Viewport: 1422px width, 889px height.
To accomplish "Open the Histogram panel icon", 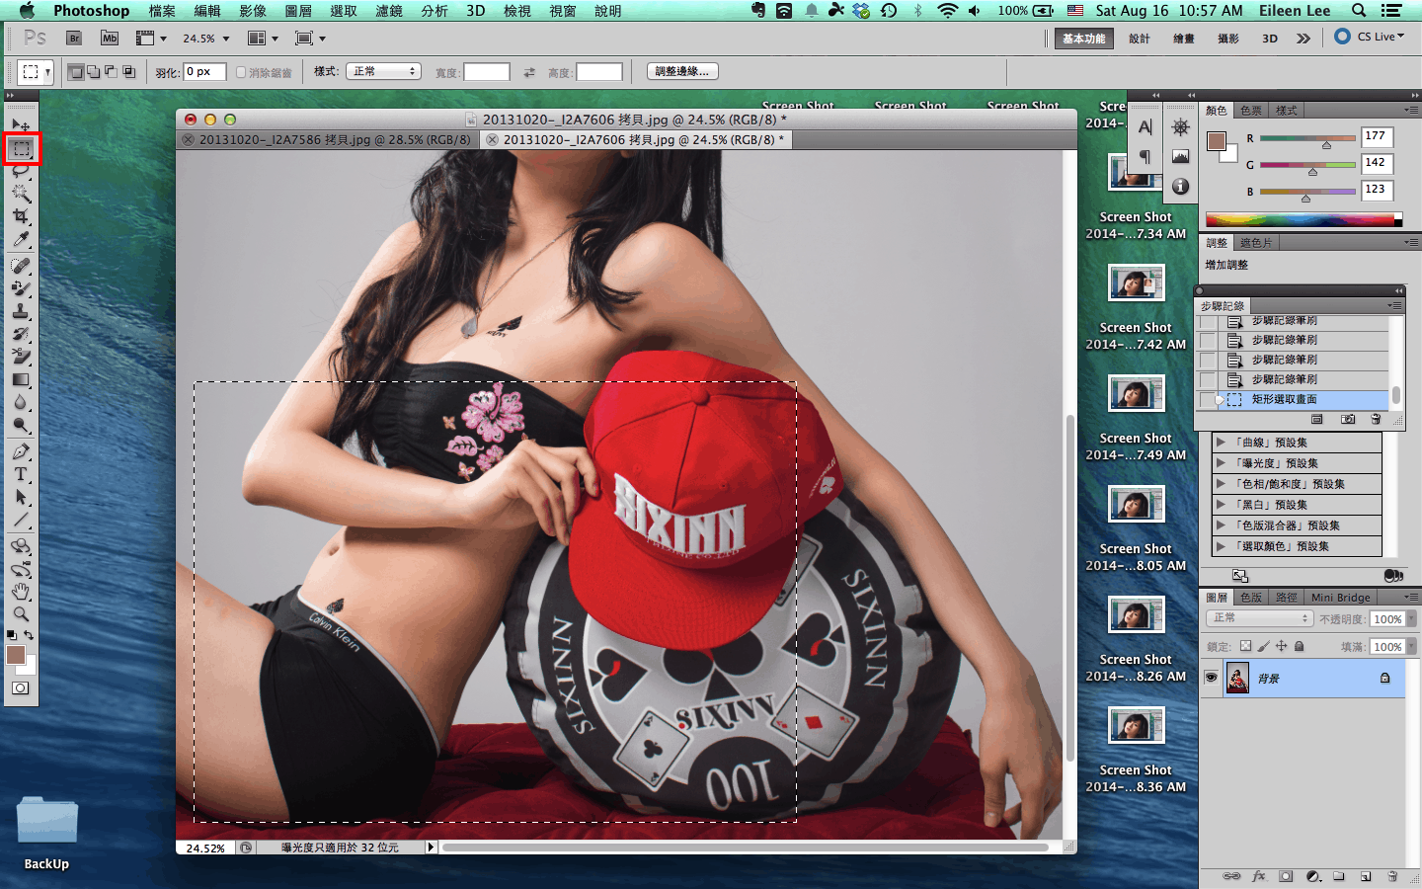I will coord(1180,156).
